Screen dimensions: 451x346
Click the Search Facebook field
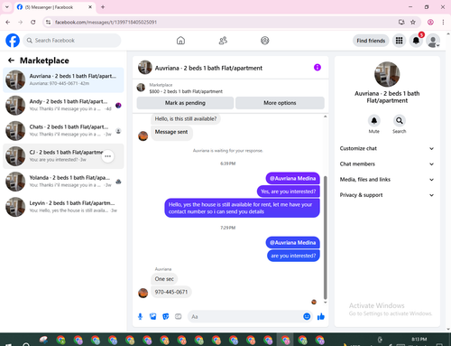72,41
